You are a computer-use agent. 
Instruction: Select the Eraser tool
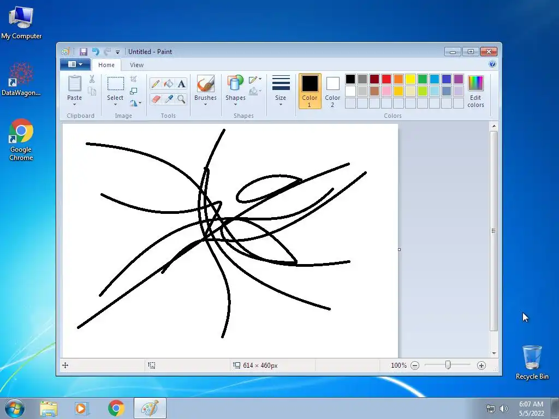[156, 99]
